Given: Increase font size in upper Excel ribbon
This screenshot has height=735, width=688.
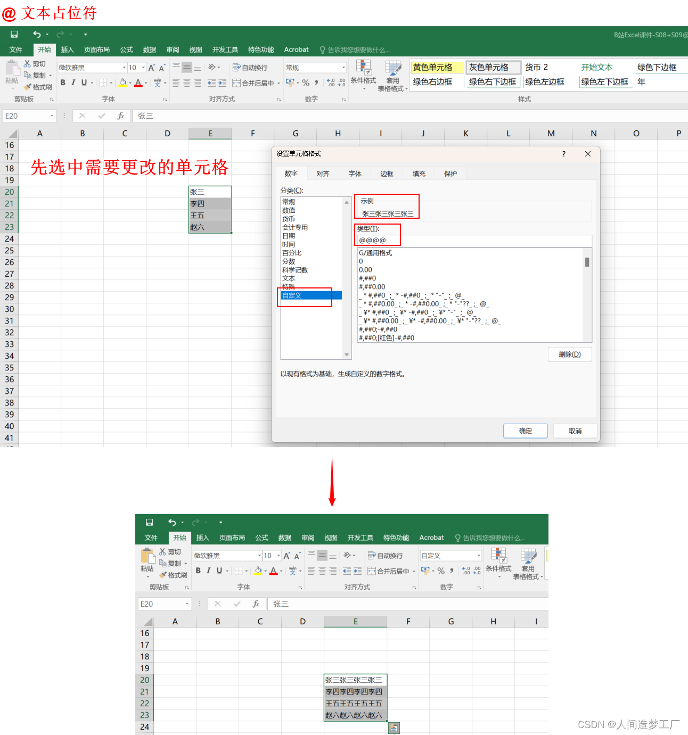Looking at the screenshot, I should tap(152, 68).
